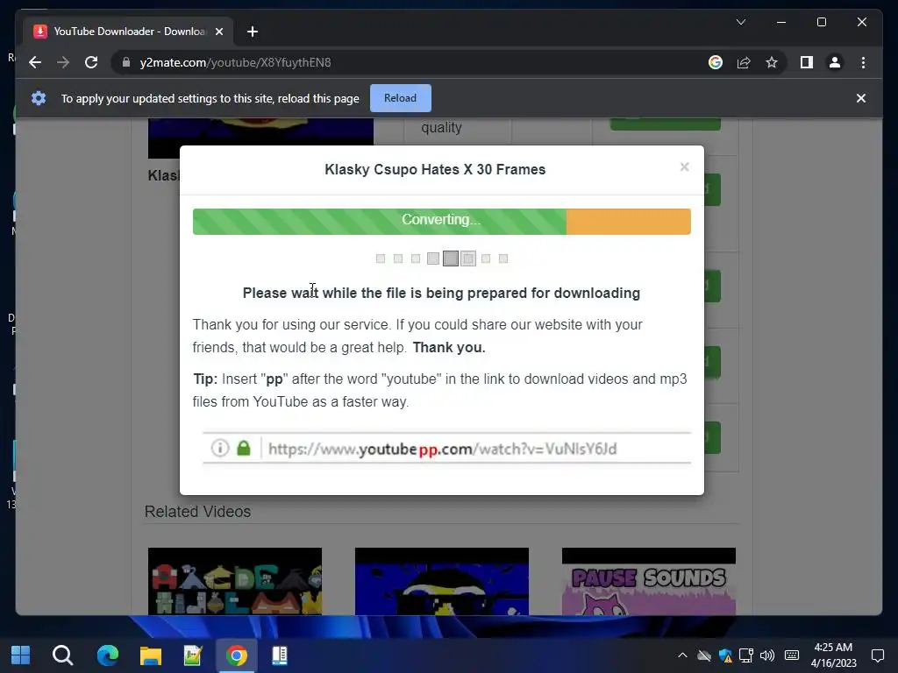This screenshot has height=673, width=898.
Task: Click the address bar URL field
Action: coord(412,62)
